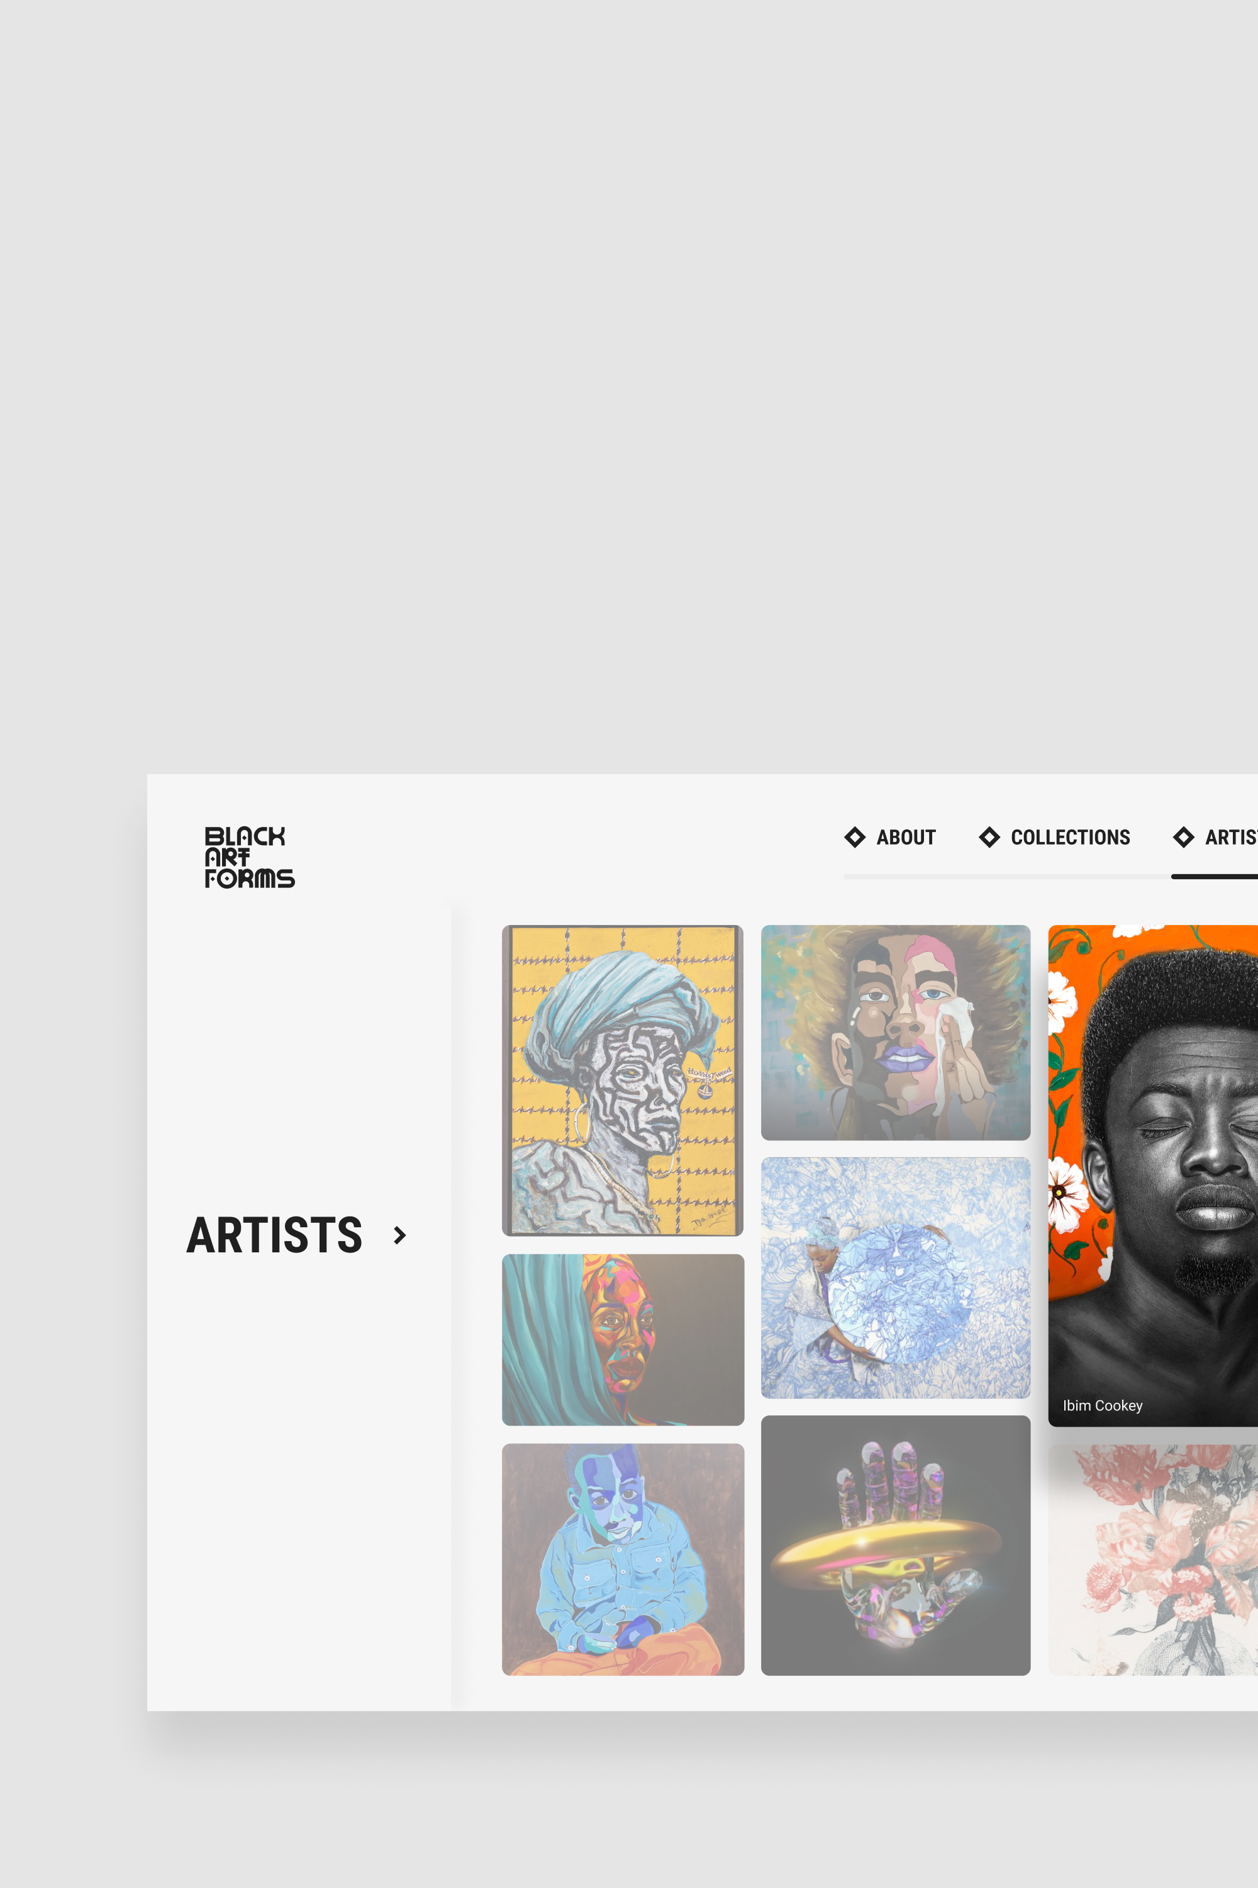Open the seated boy in denim painting
The height and width of the screenshot is (1888, 1258).
click(623, 1559)
